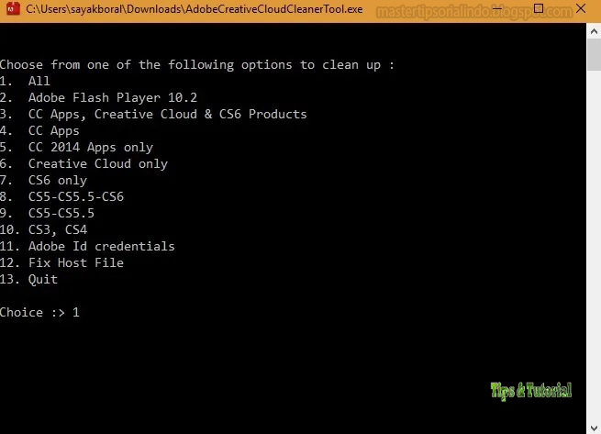Click the scrollbar up arrow
The width and height of the screenshot is (601, 434).
594,31
